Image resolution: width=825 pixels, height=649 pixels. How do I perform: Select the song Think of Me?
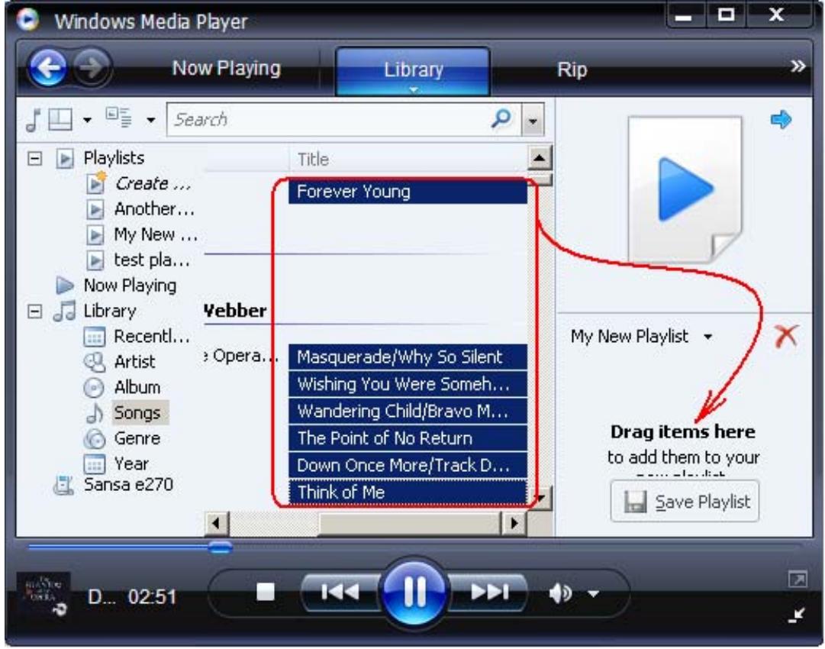click(408, 492)
